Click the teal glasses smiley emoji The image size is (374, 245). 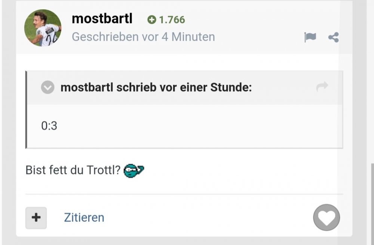134,171
